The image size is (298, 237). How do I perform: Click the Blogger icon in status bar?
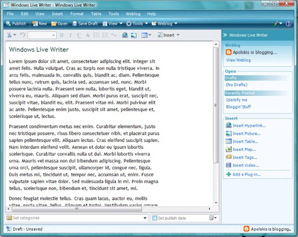point(246,229)
